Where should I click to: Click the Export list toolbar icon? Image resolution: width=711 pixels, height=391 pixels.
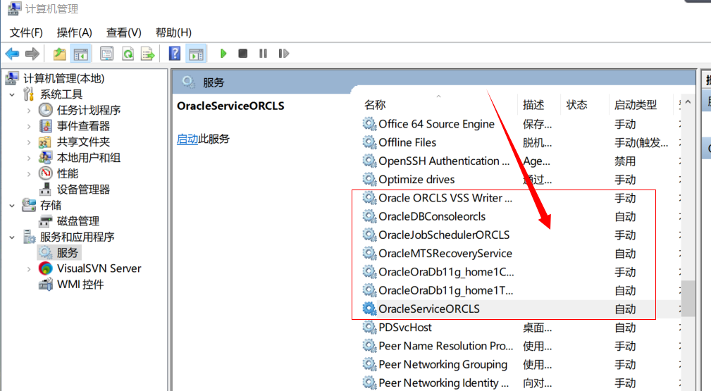pos(148,54)
